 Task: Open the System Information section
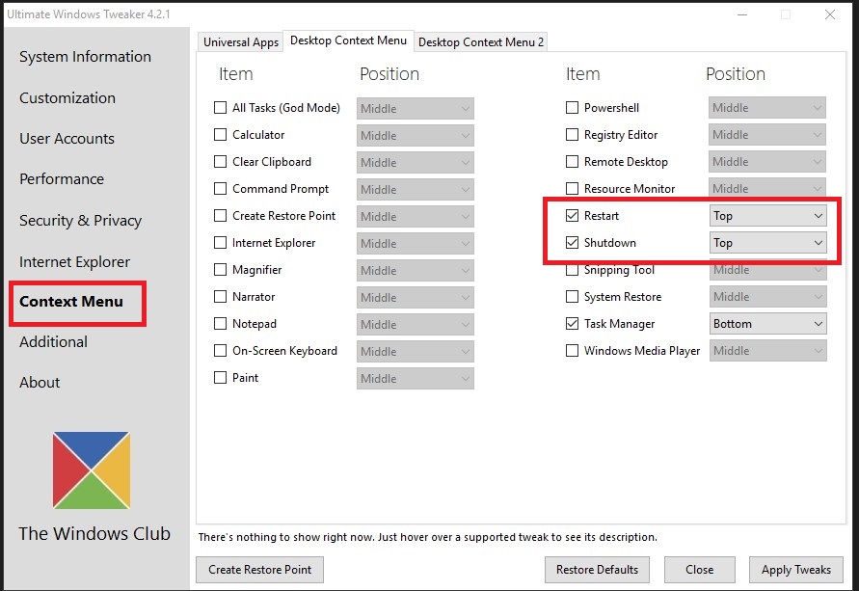(85, 57)
